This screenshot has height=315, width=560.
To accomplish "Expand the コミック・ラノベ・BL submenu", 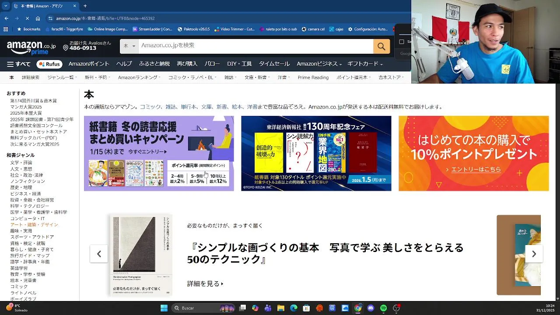I will pyautogui.click(x=193, y=77).
